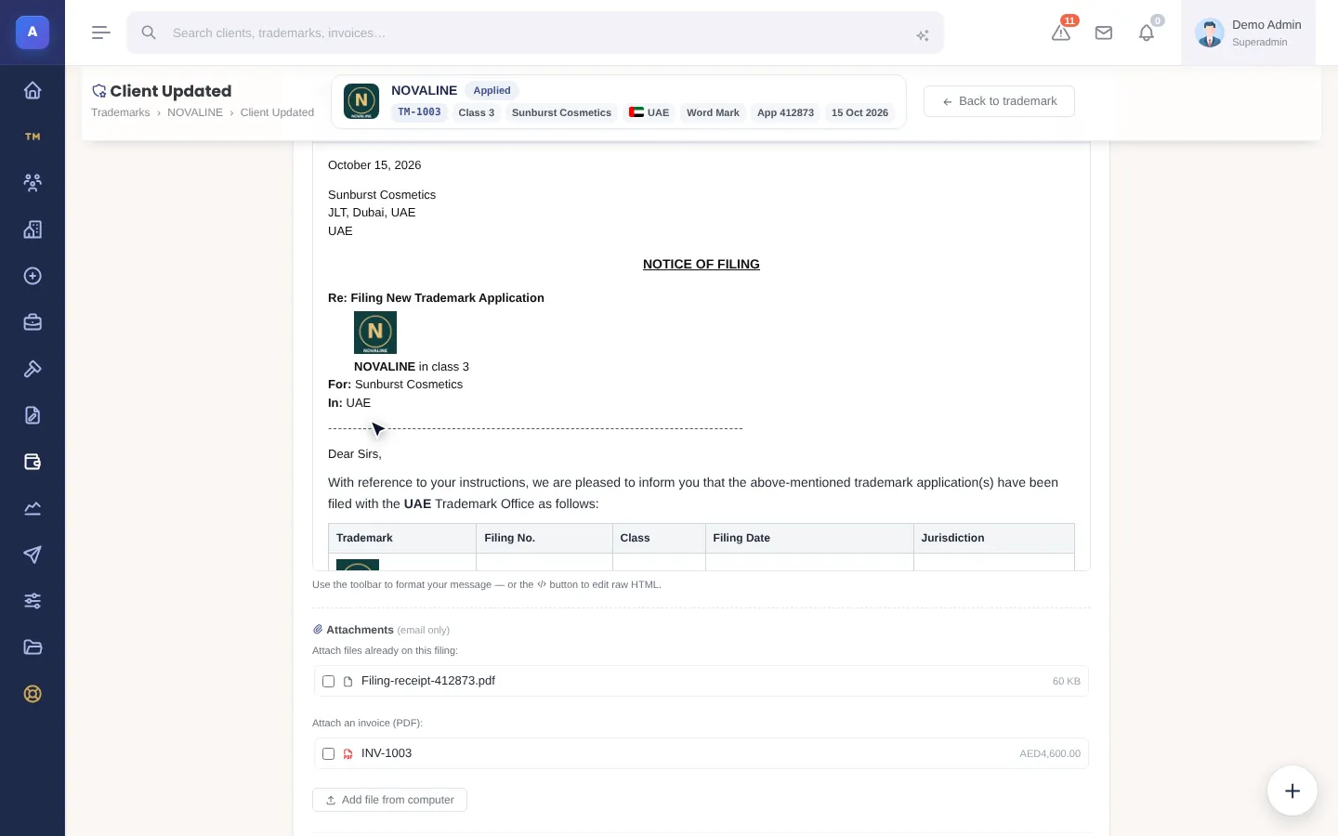The image size is (1338, 836).
Task: Open the folder files sidebar icon
Action: (33, 647)
